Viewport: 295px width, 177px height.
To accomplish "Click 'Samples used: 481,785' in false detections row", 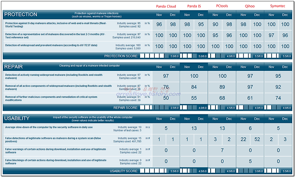I will (127, 141).
